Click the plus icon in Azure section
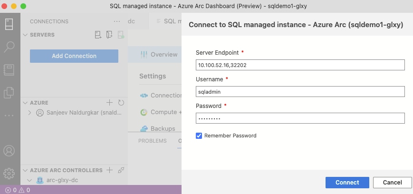The height and width of the screenshot is (194, 413). [110, 103]
